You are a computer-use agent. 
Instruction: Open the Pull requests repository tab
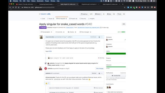(x=62, y=19)
